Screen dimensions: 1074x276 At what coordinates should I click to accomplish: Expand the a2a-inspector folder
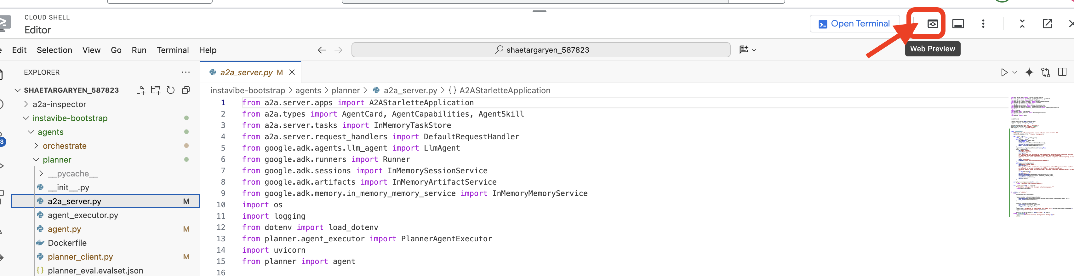(x=59, y=104)
